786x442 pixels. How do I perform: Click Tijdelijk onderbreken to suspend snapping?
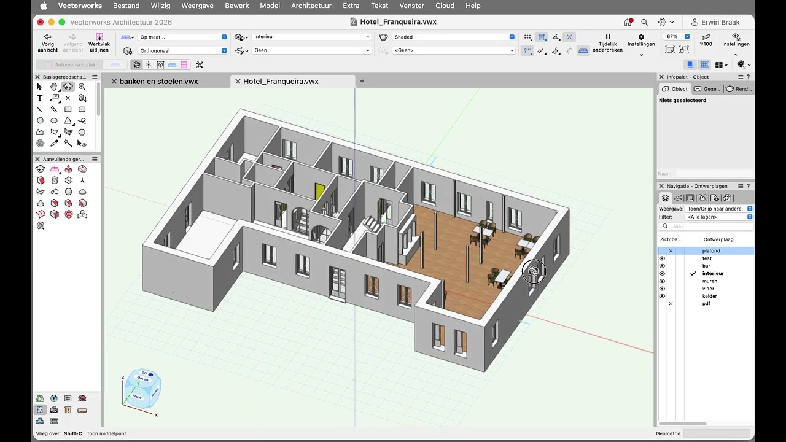[607, 43]
